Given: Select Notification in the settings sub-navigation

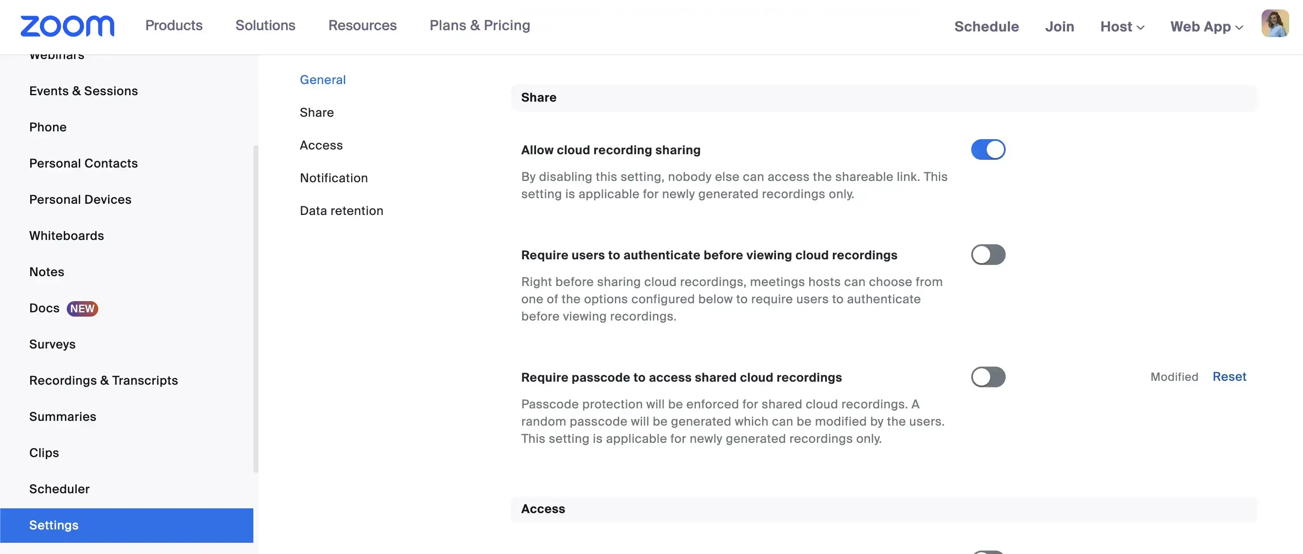Looking at the screenshot, I should pos(334,178).
